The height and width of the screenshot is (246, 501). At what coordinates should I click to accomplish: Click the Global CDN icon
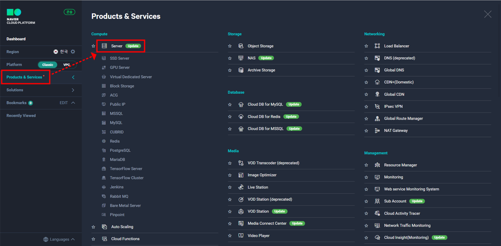click(x=377, y=95)
